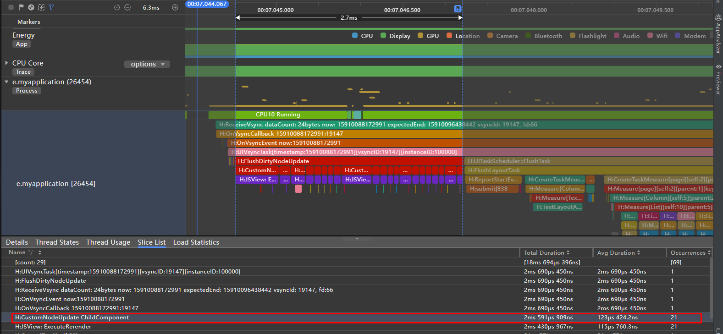Collapse the e.myapplication (26454) process row

pyautogui.click(x=6, y=82)
